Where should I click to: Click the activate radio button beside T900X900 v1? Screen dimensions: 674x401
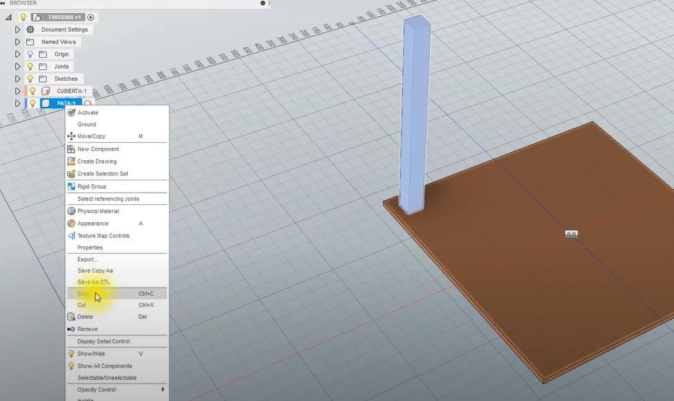[x=91, y=17]
